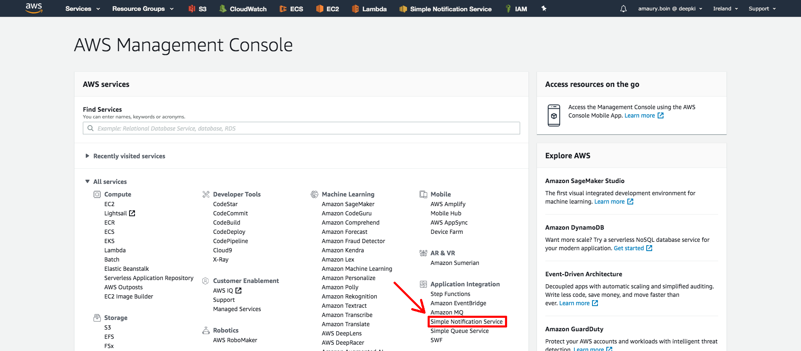Open the IAM shortcut in top bar
Viewport: 801px width, 351px height.
point(516,9)
